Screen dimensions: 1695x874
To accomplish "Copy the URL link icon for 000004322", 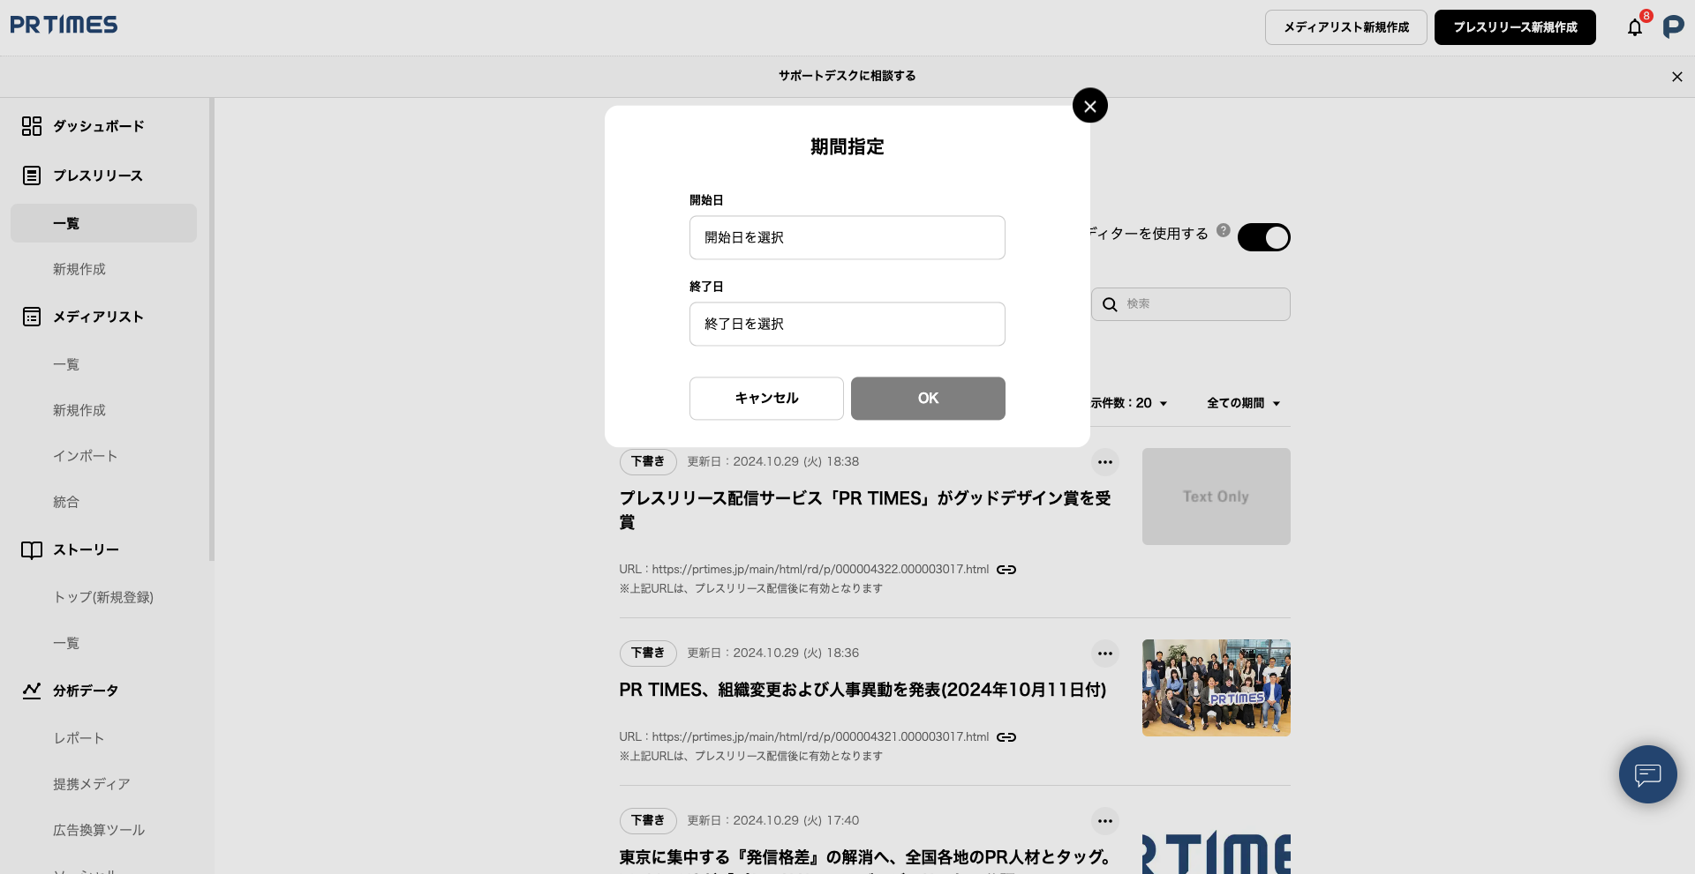I will tap(1006, 570).
